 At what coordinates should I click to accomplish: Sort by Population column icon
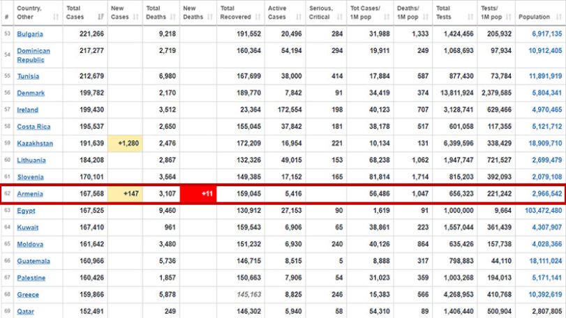559,17
